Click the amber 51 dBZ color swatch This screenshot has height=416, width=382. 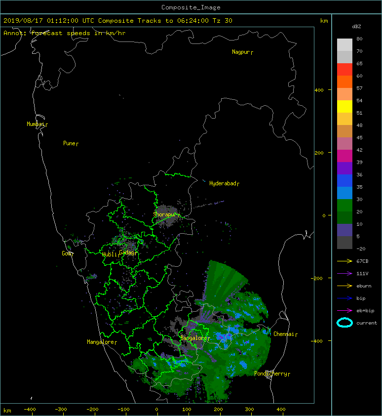tap(344, 119)
